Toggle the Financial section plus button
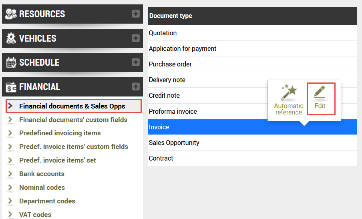Viewport: 362px width, 219px height. click(136, 86)
